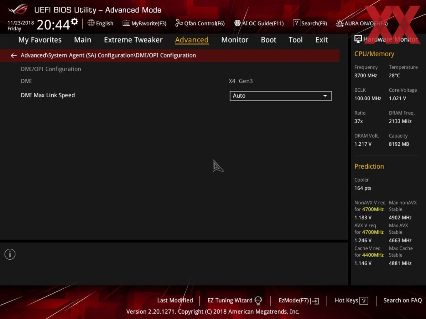Click the version copyright line

click(x=213, y=311)
